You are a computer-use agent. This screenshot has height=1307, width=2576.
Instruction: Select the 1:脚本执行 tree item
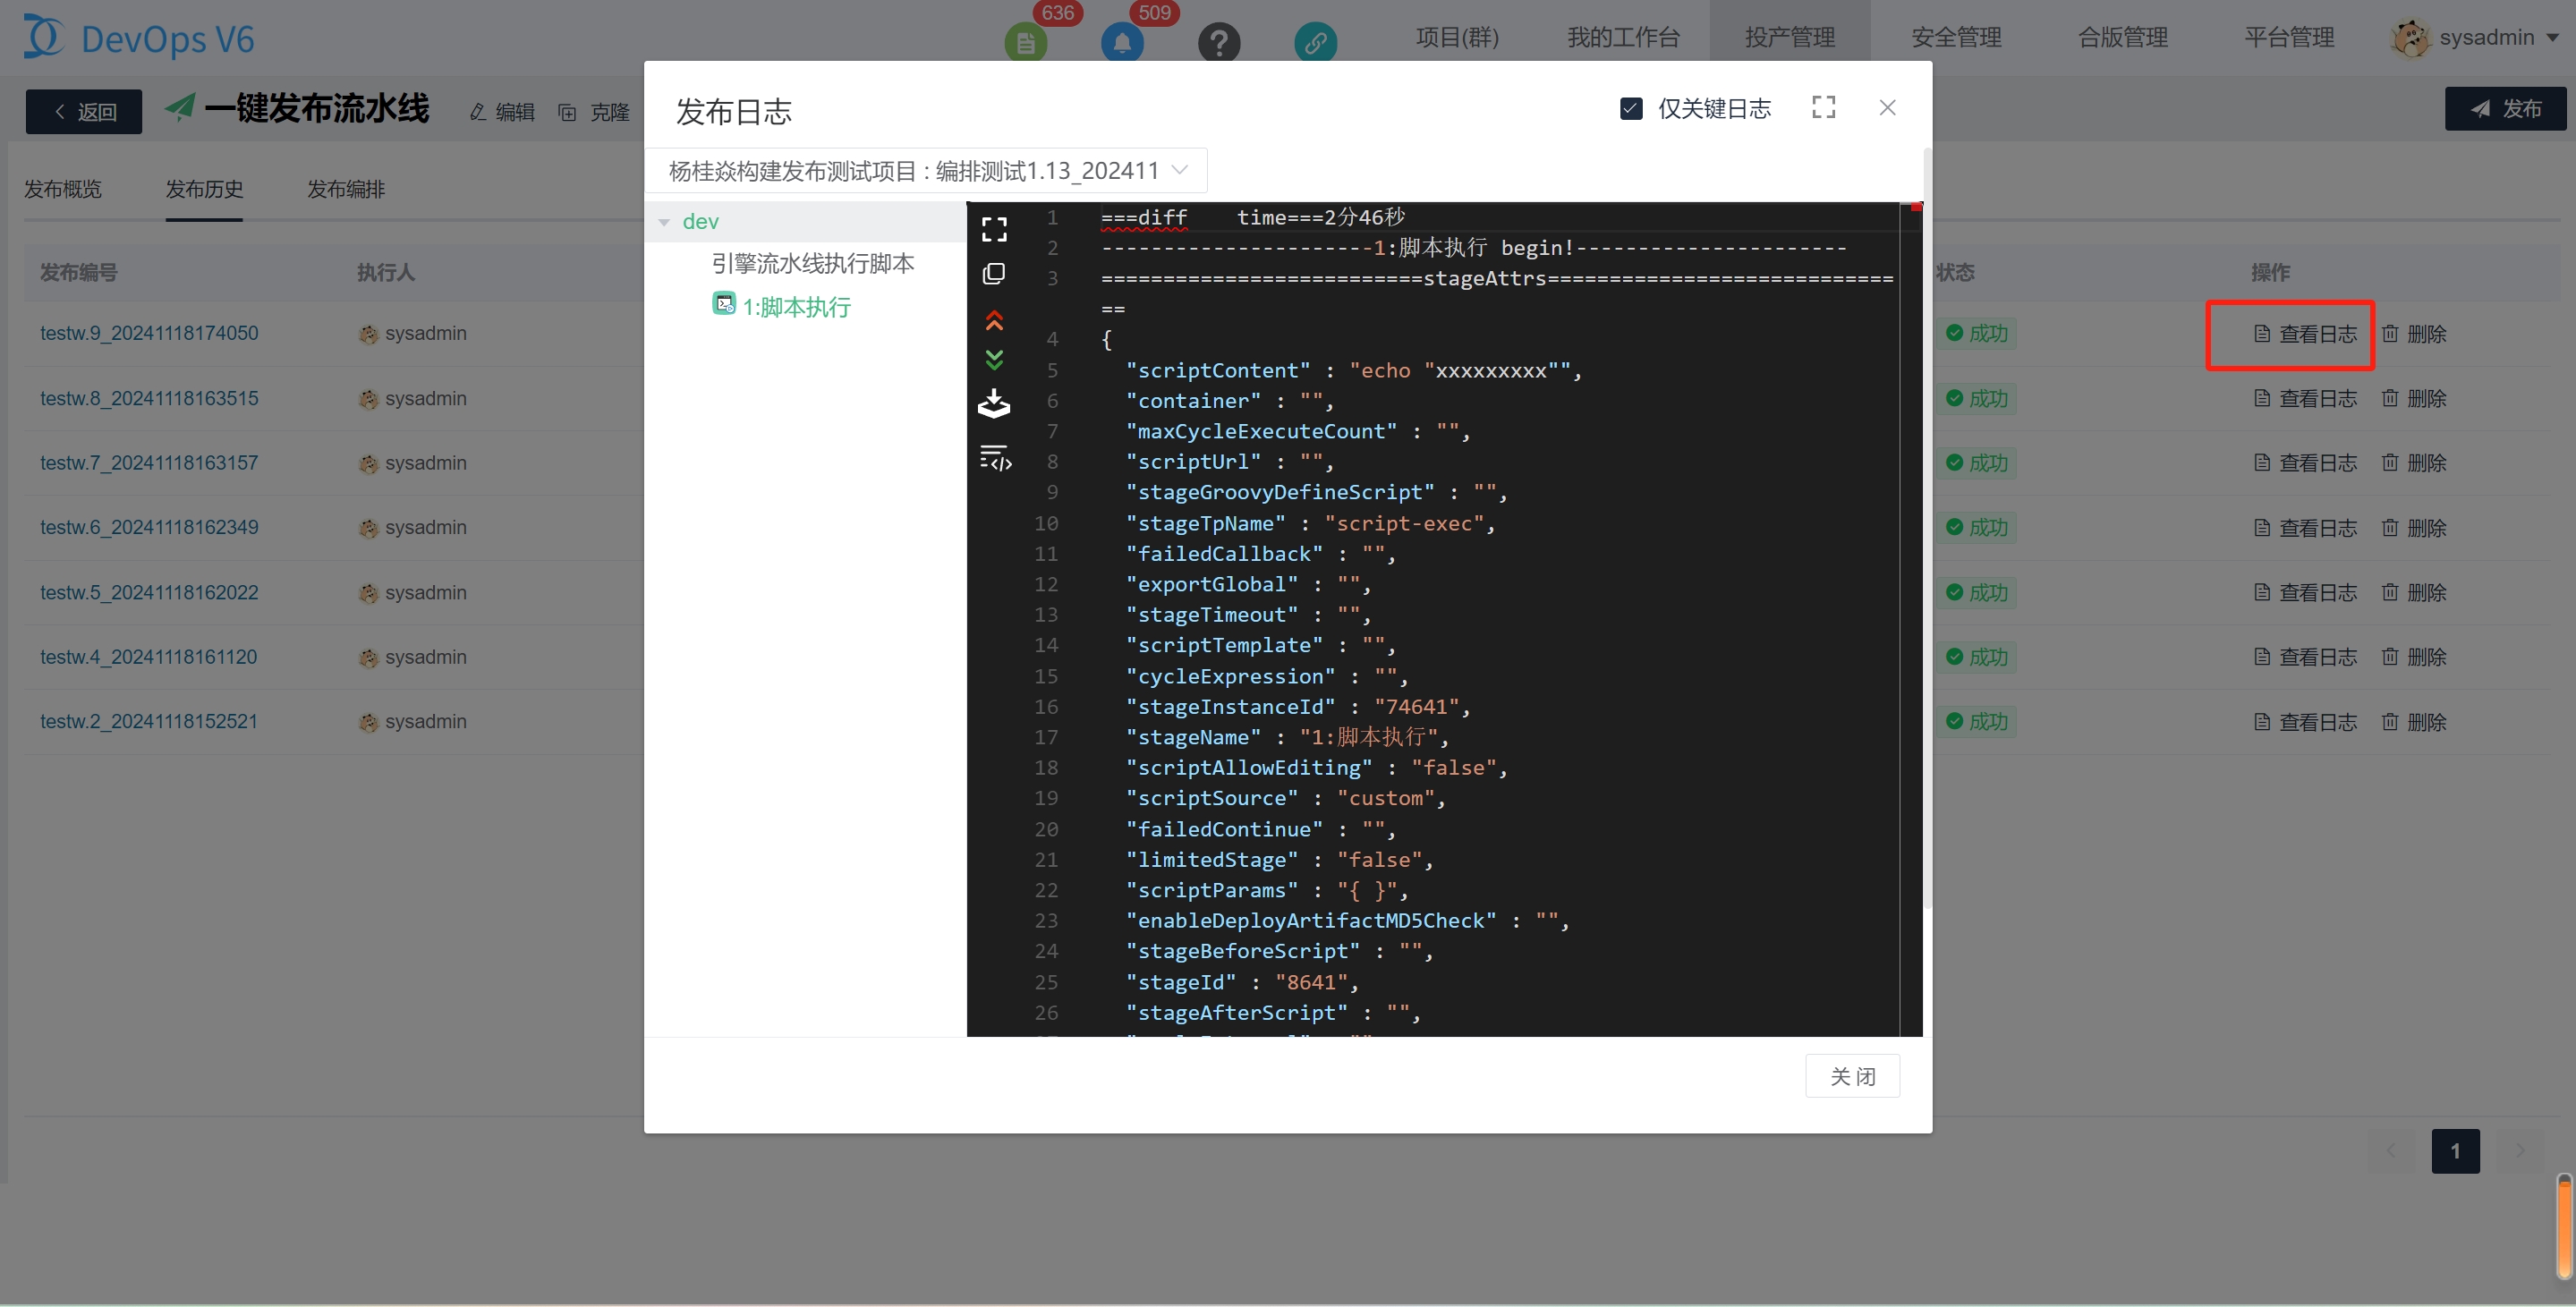[795, 306]
